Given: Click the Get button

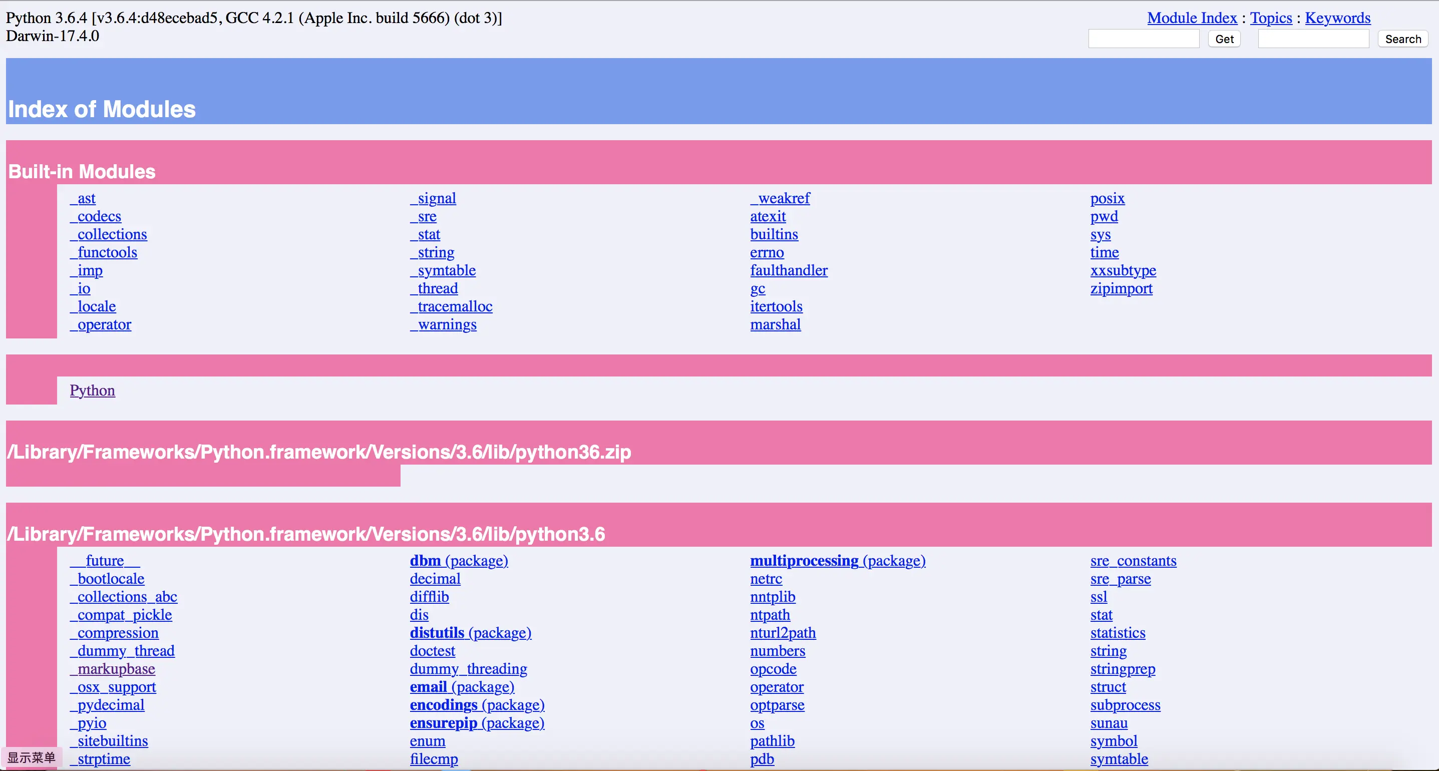Looking at the screenshot, I should tap(1224, 39).
